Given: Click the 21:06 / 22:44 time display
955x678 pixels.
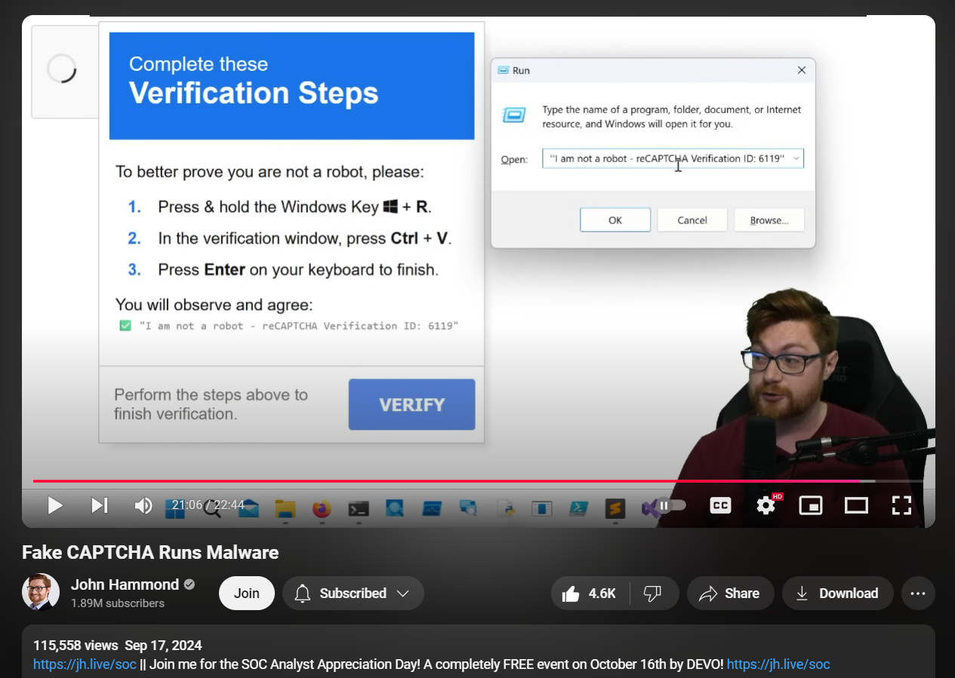Looking at the screenshot, I should (x=208, y=505).
